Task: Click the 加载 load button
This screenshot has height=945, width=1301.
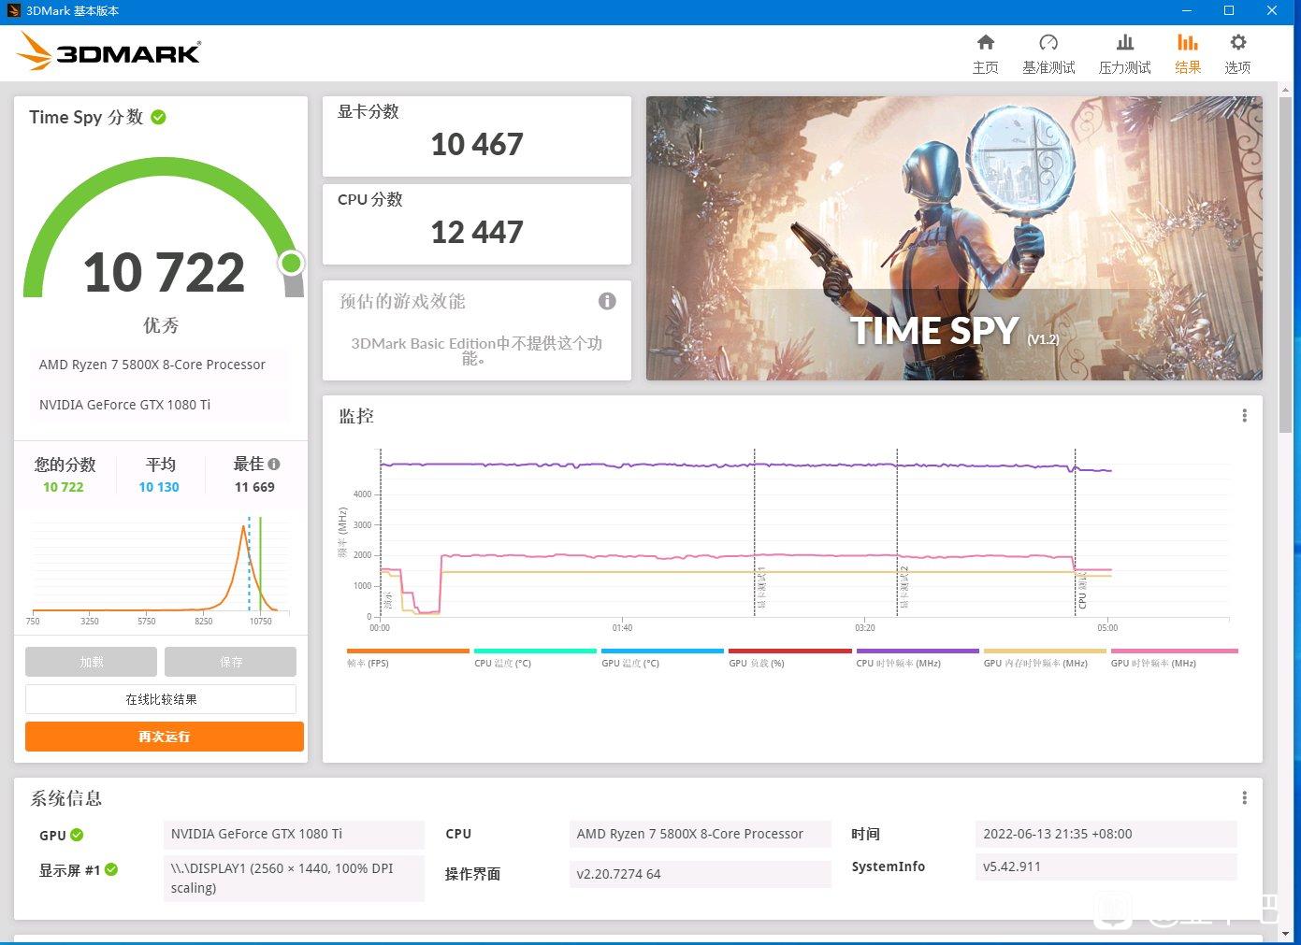Action: click(x=91, y=662)
